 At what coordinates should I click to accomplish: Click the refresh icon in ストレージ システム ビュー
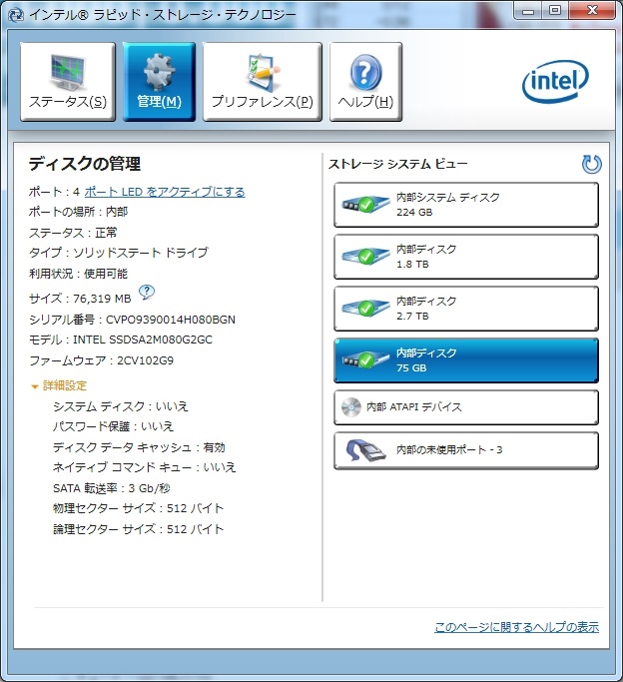592,165
